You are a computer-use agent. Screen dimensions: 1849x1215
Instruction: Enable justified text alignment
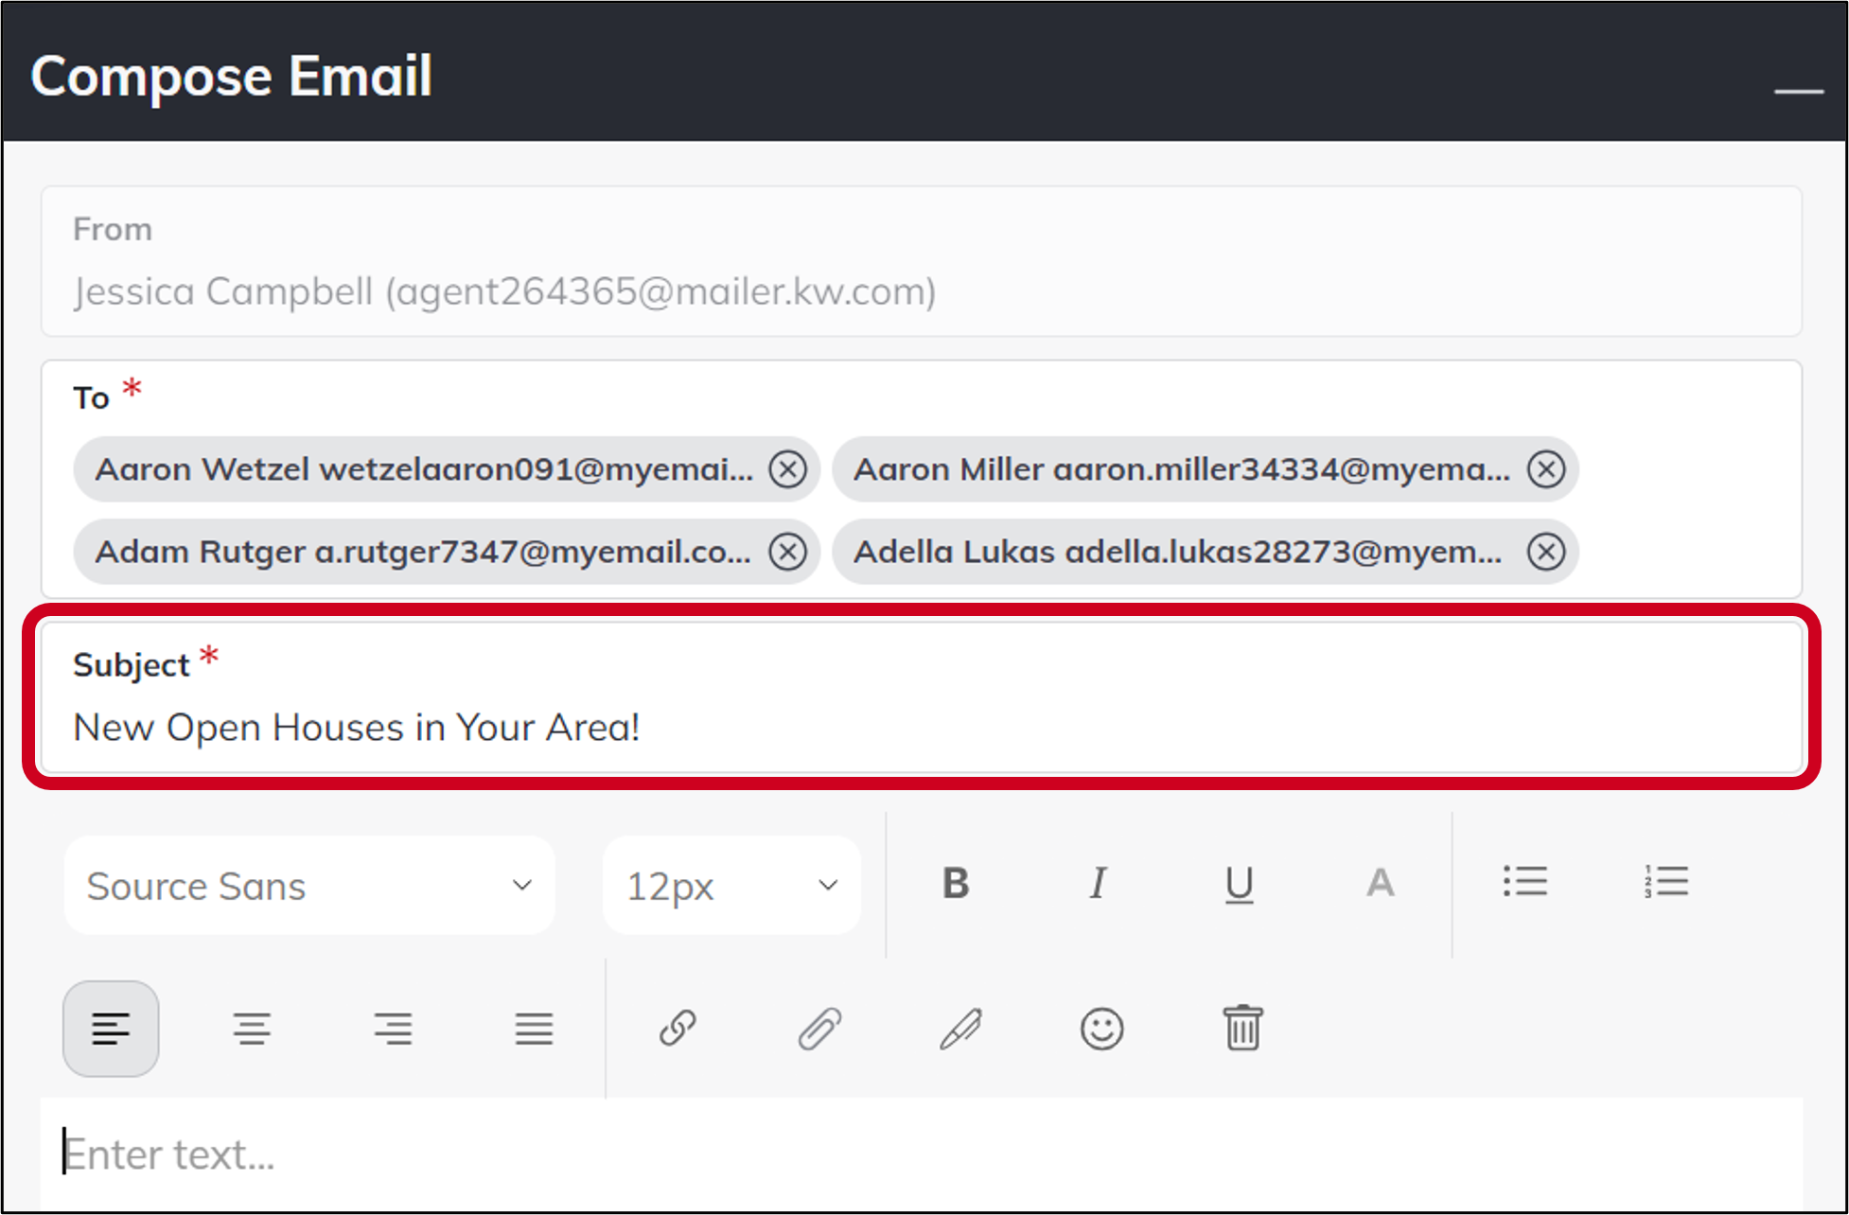[x=535, y=1029]
